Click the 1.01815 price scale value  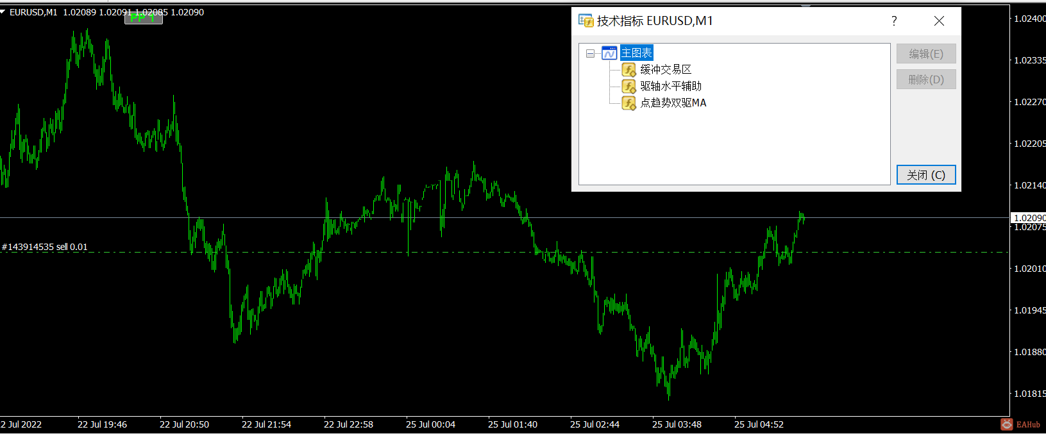pyautogui.click(x=1029, y=394)
